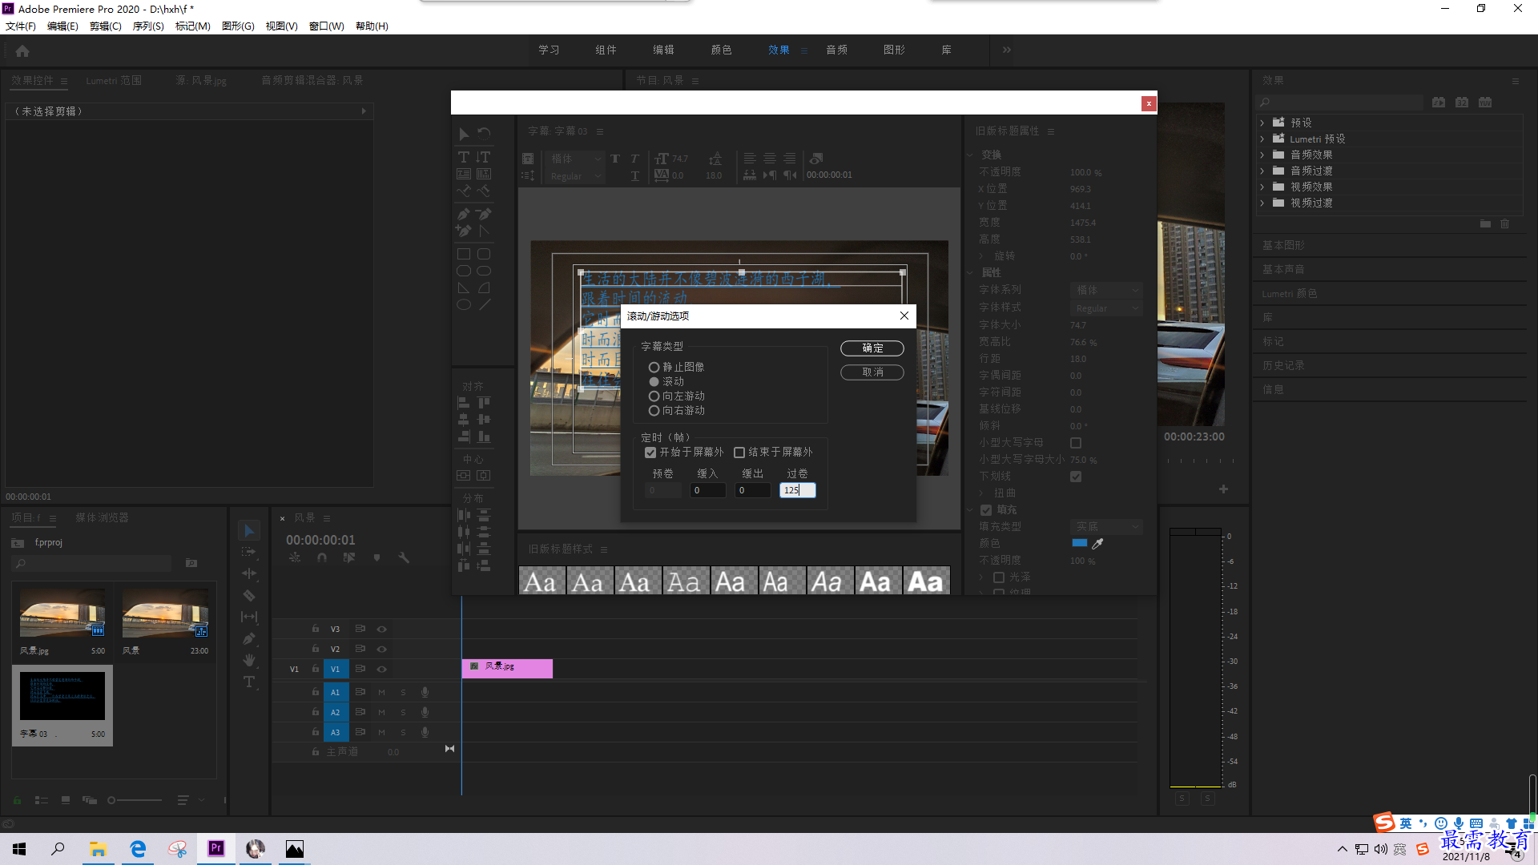The width and height of the screenshot is (1538, 865).
Task: Select the Track Select Forward tool
Action: [x=249, y=552]
